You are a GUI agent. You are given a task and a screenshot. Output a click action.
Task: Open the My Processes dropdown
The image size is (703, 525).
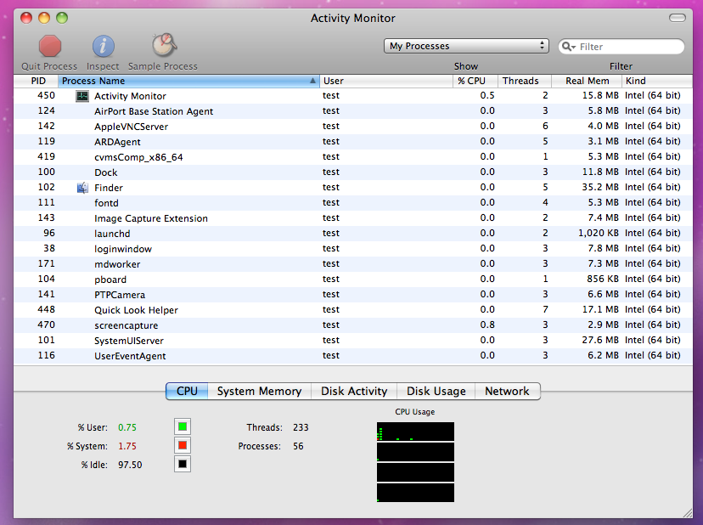(x=466, y=46)
